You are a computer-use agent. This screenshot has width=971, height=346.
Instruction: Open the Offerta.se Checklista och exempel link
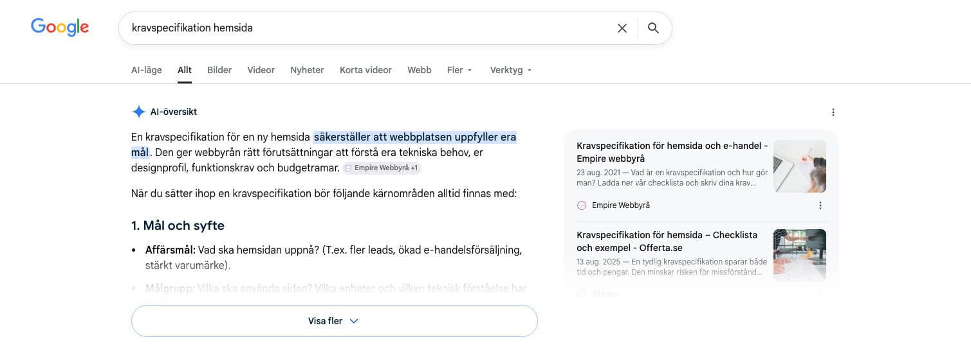(667, 241)
